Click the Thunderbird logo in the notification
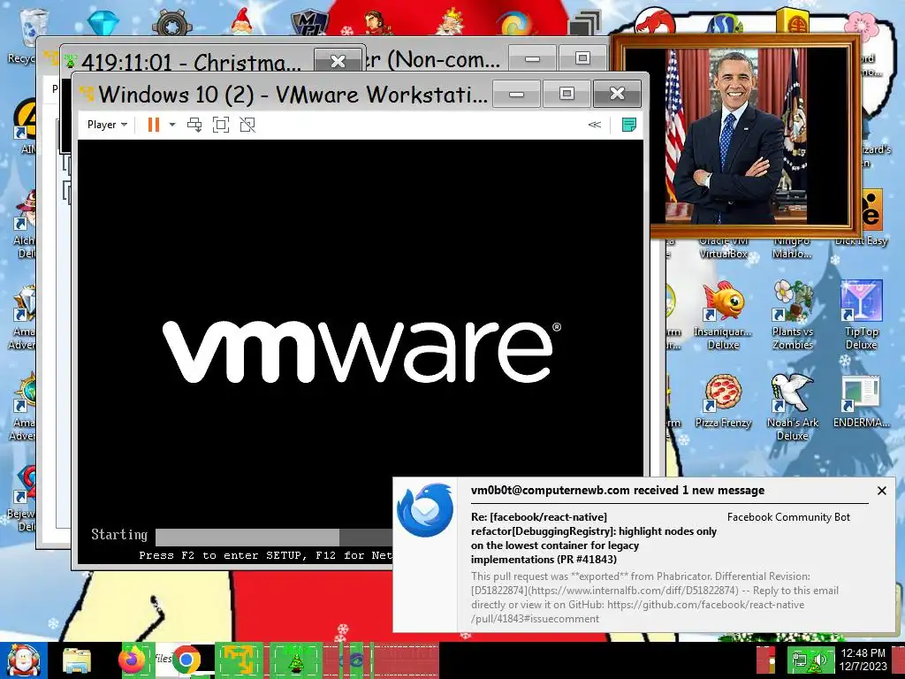Viewport: 905px width, 679px height. pyautogui.click(x=425, y=510)
